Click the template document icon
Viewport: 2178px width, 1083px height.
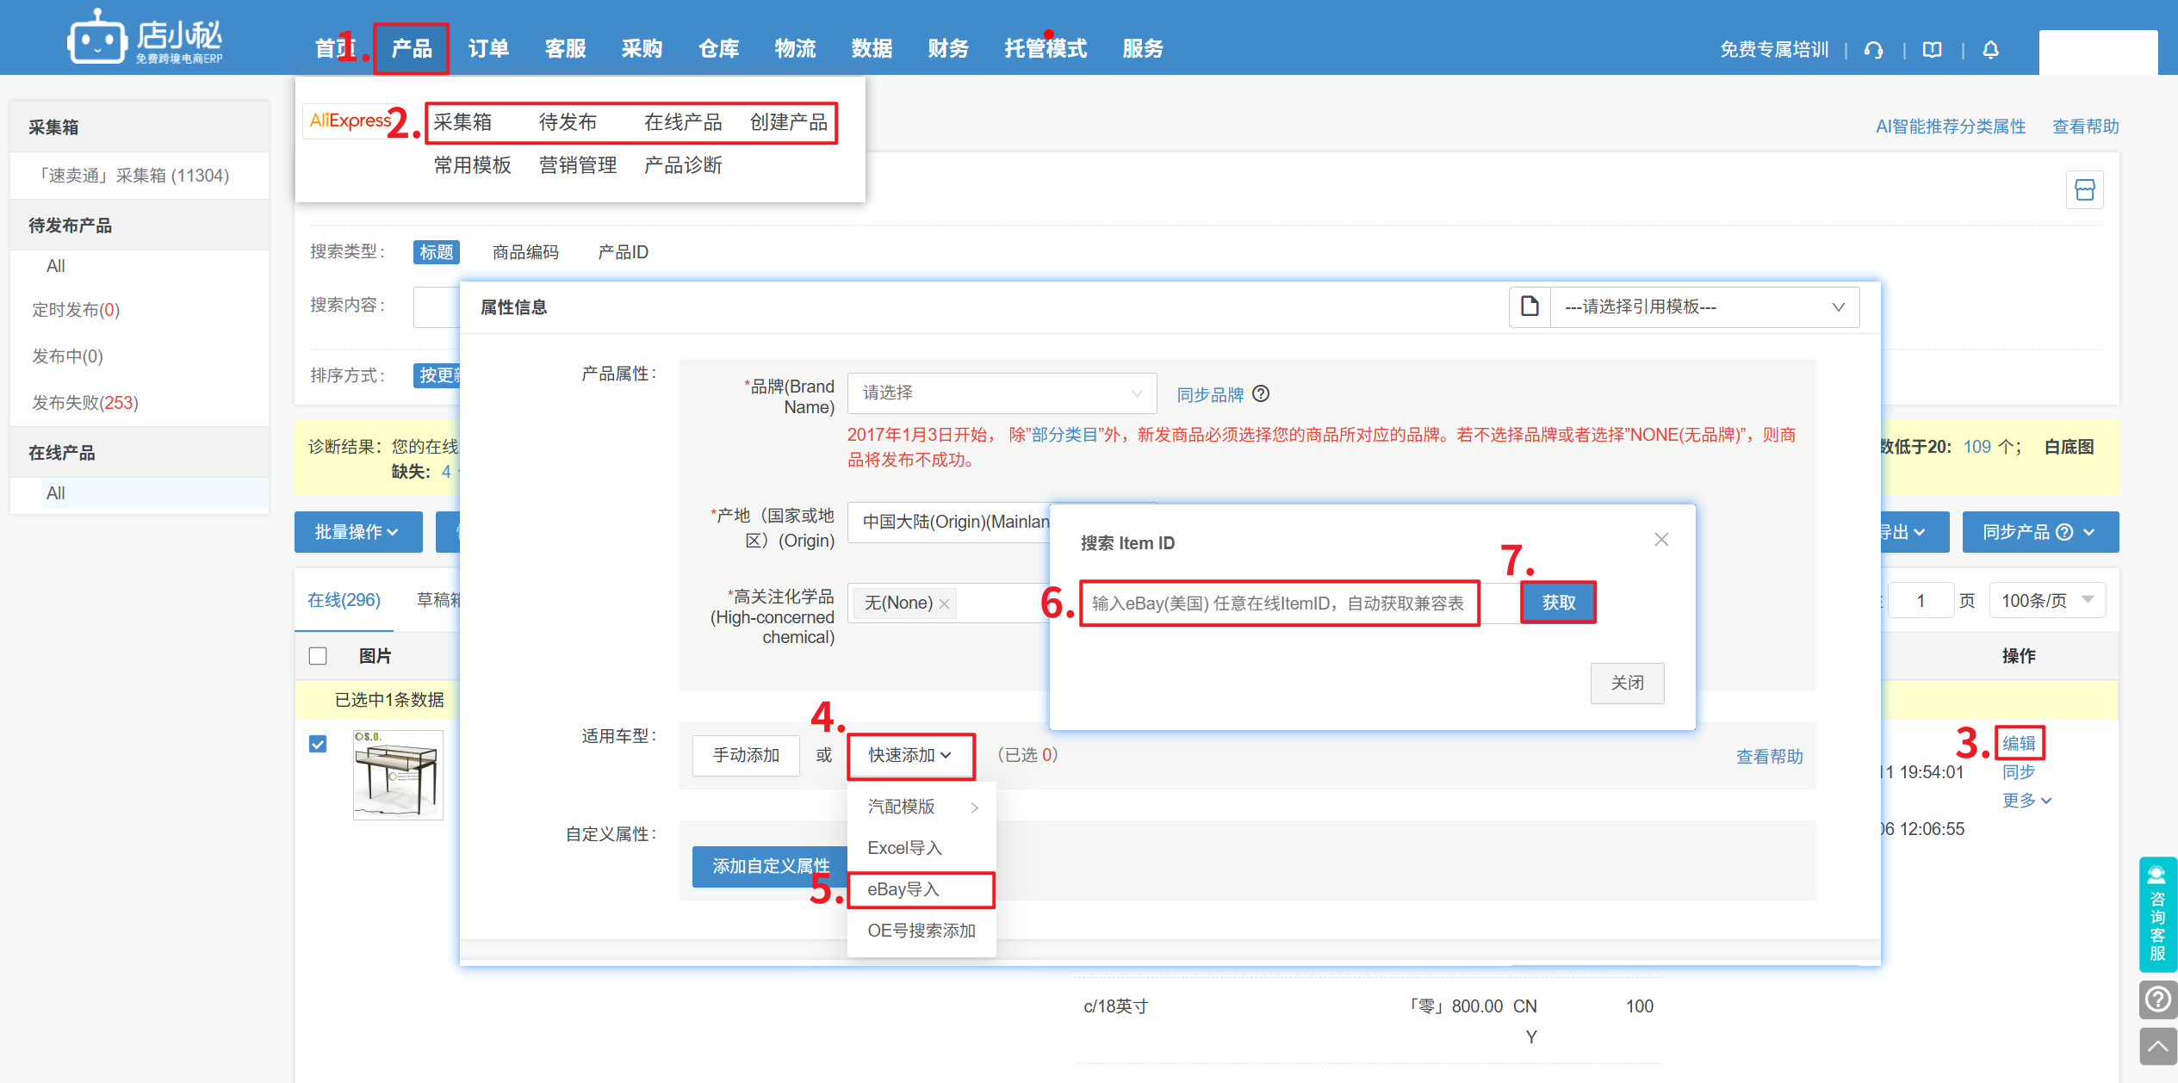pos(1530,306)
